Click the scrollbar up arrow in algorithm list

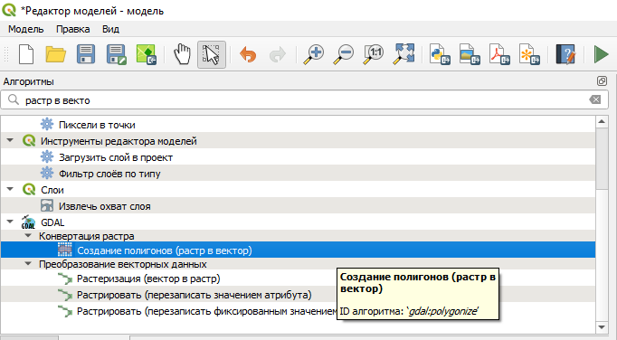point(602,121)
